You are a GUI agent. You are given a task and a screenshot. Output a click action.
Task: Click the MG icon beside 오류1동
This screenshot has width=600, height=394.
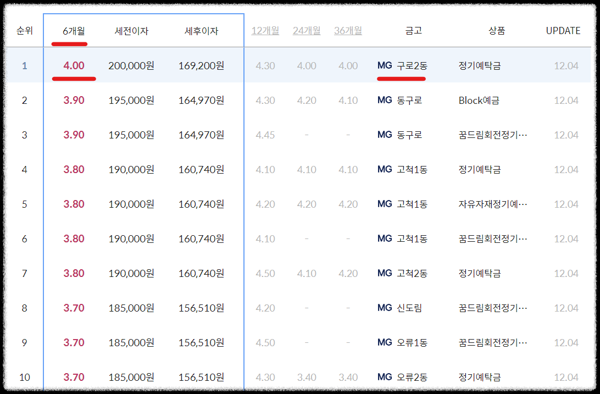[x=385, y=342]
